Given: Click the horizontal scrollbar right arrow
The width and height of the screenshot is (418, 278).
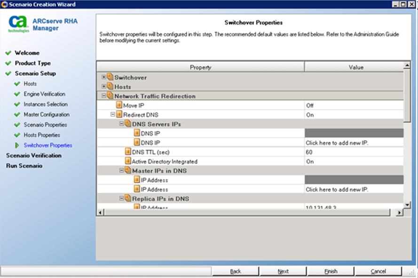Looking at the screenshot, I should [x=399, y=213].
